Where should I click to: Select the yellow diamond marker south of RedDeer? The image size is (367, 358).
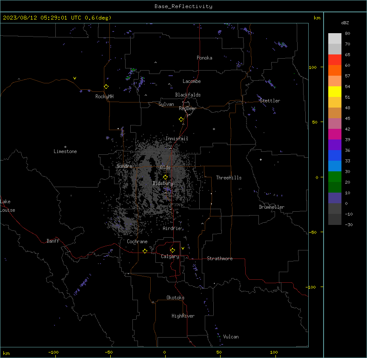coord(181,119)
